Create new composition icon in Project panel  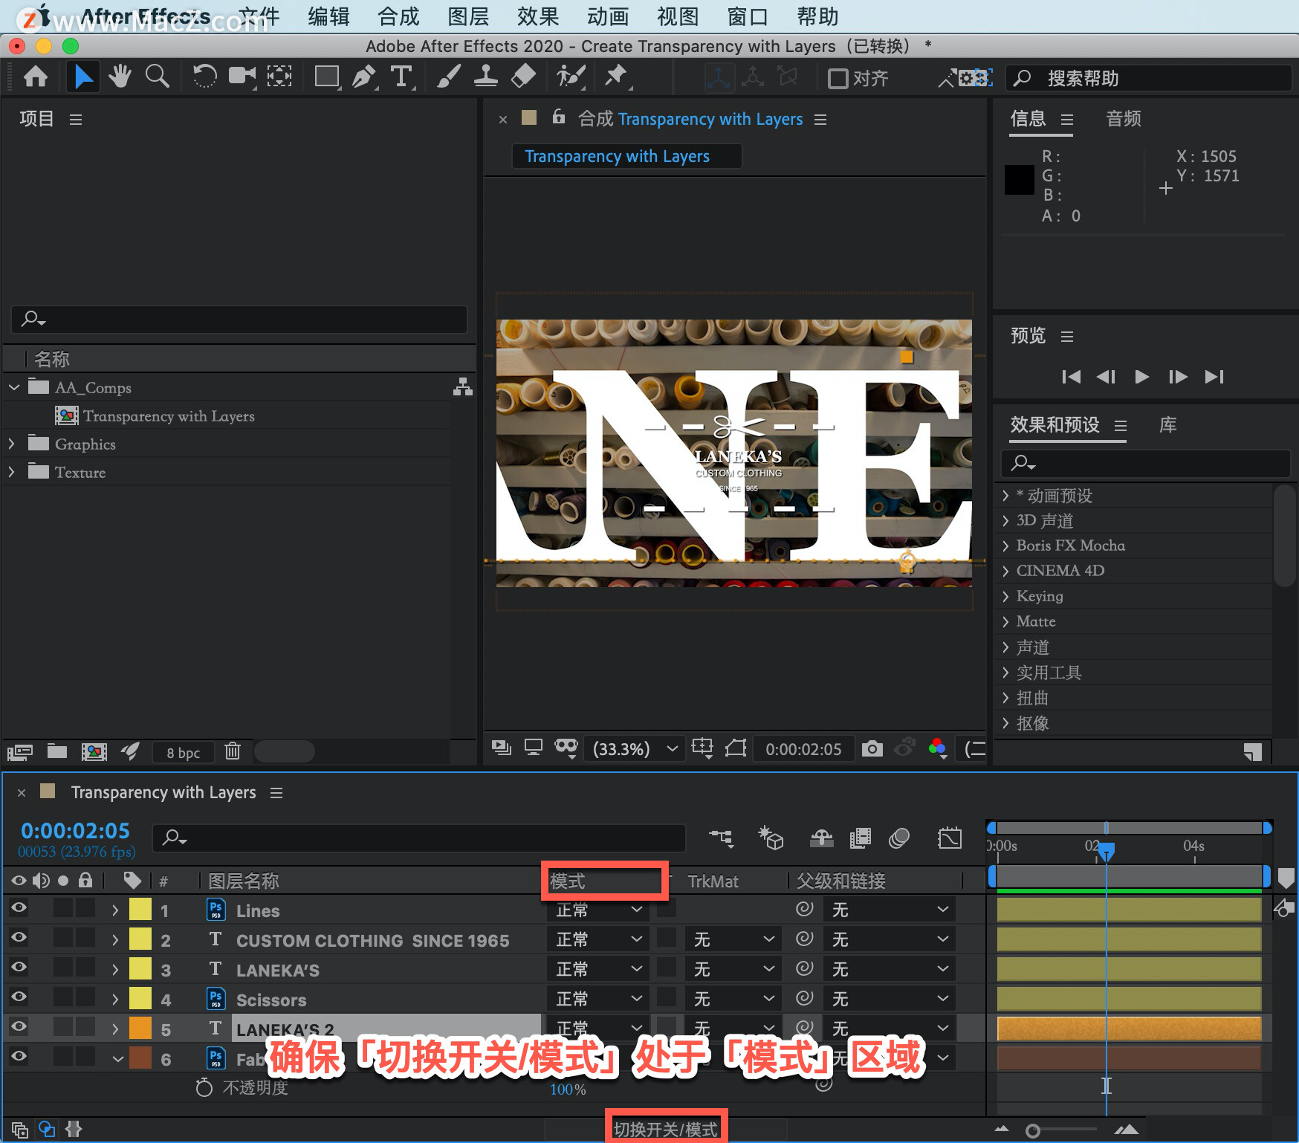(94, 751)
